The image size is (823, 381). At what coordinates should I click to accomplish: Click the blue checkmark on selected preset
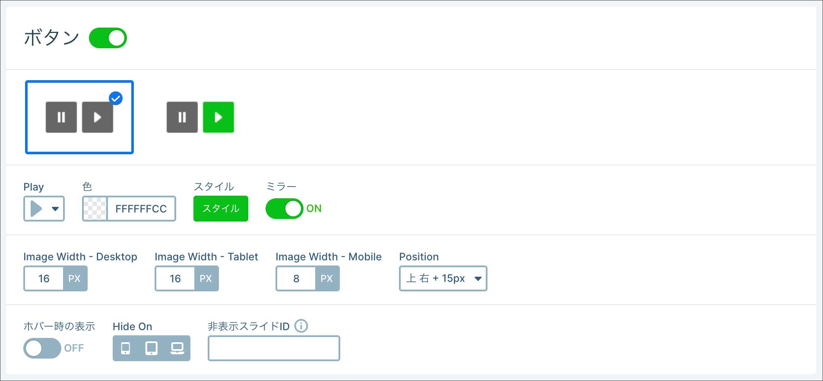(116, 98)
